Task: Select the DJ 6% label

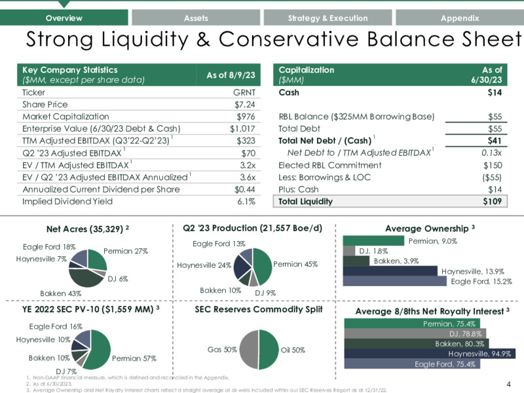Action: [118, 279]
